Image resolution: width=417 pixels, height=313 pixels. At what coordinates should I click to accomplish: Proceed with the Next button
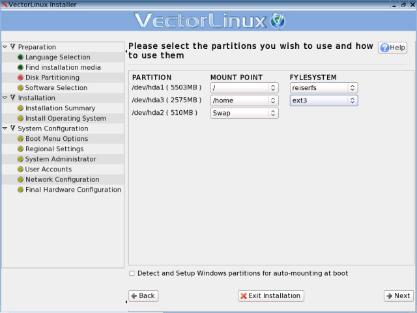[397, 295]
